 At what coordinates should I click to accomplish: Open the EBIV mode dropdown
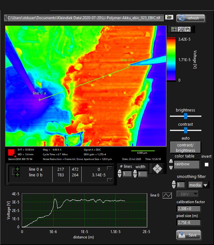point(187,194)
